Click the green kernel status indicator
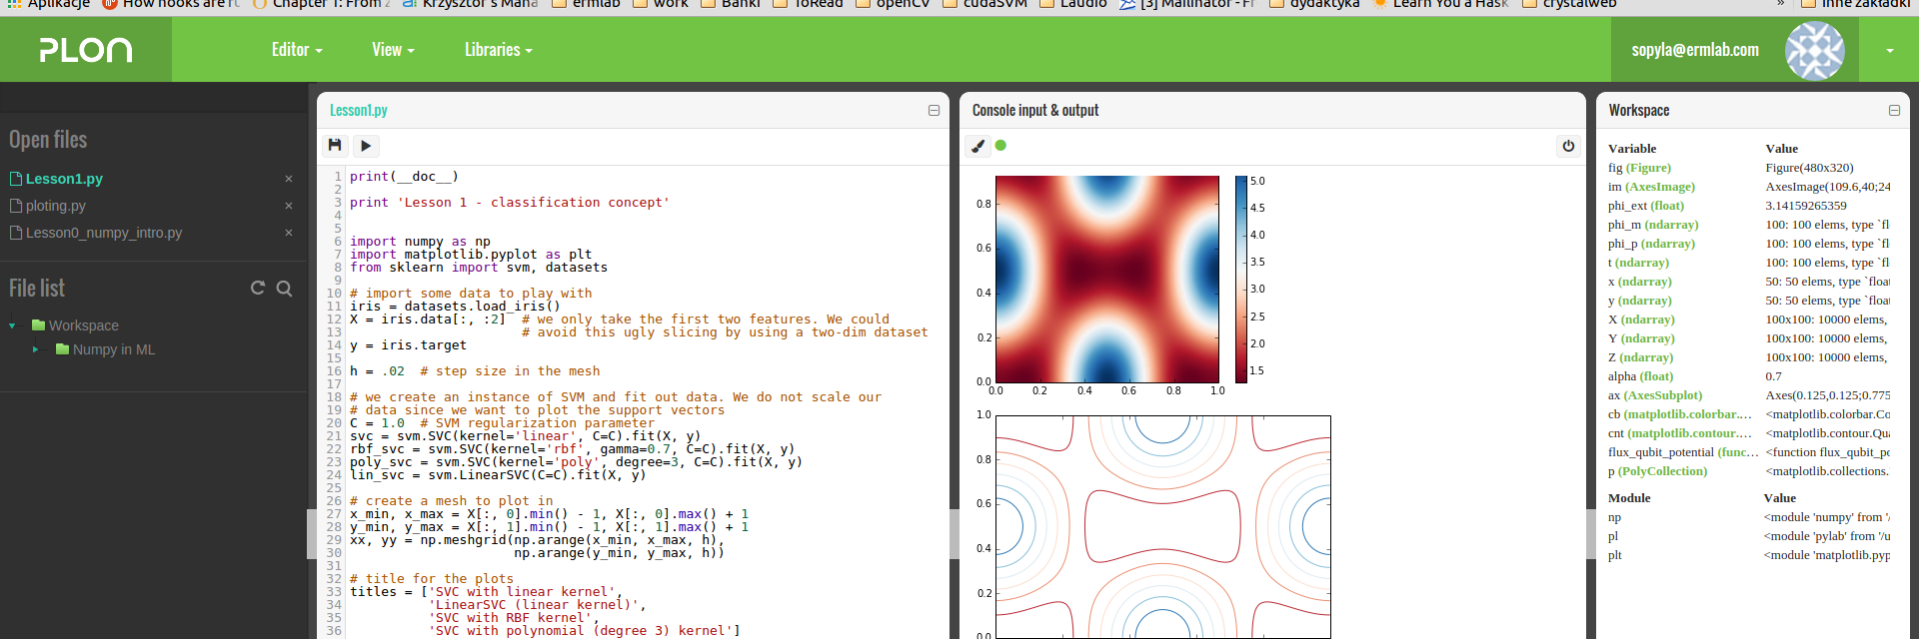This screenshot has width=1919, height=639. tap(1000, 146)
